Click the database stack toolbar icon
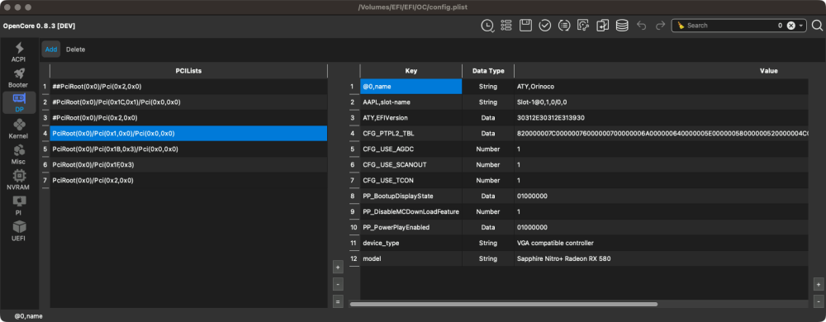The width and height of the screenshot is (826, 322). [622, 26]
